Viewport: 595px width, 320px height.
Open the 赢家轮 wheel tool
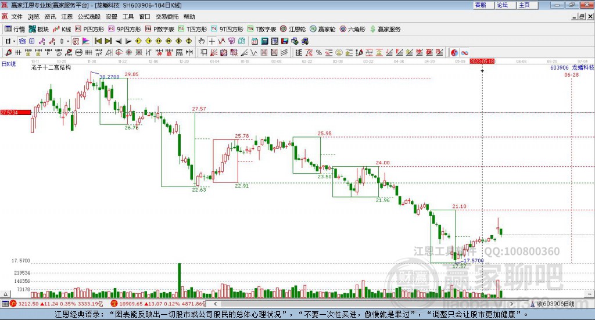coord(323,29)
